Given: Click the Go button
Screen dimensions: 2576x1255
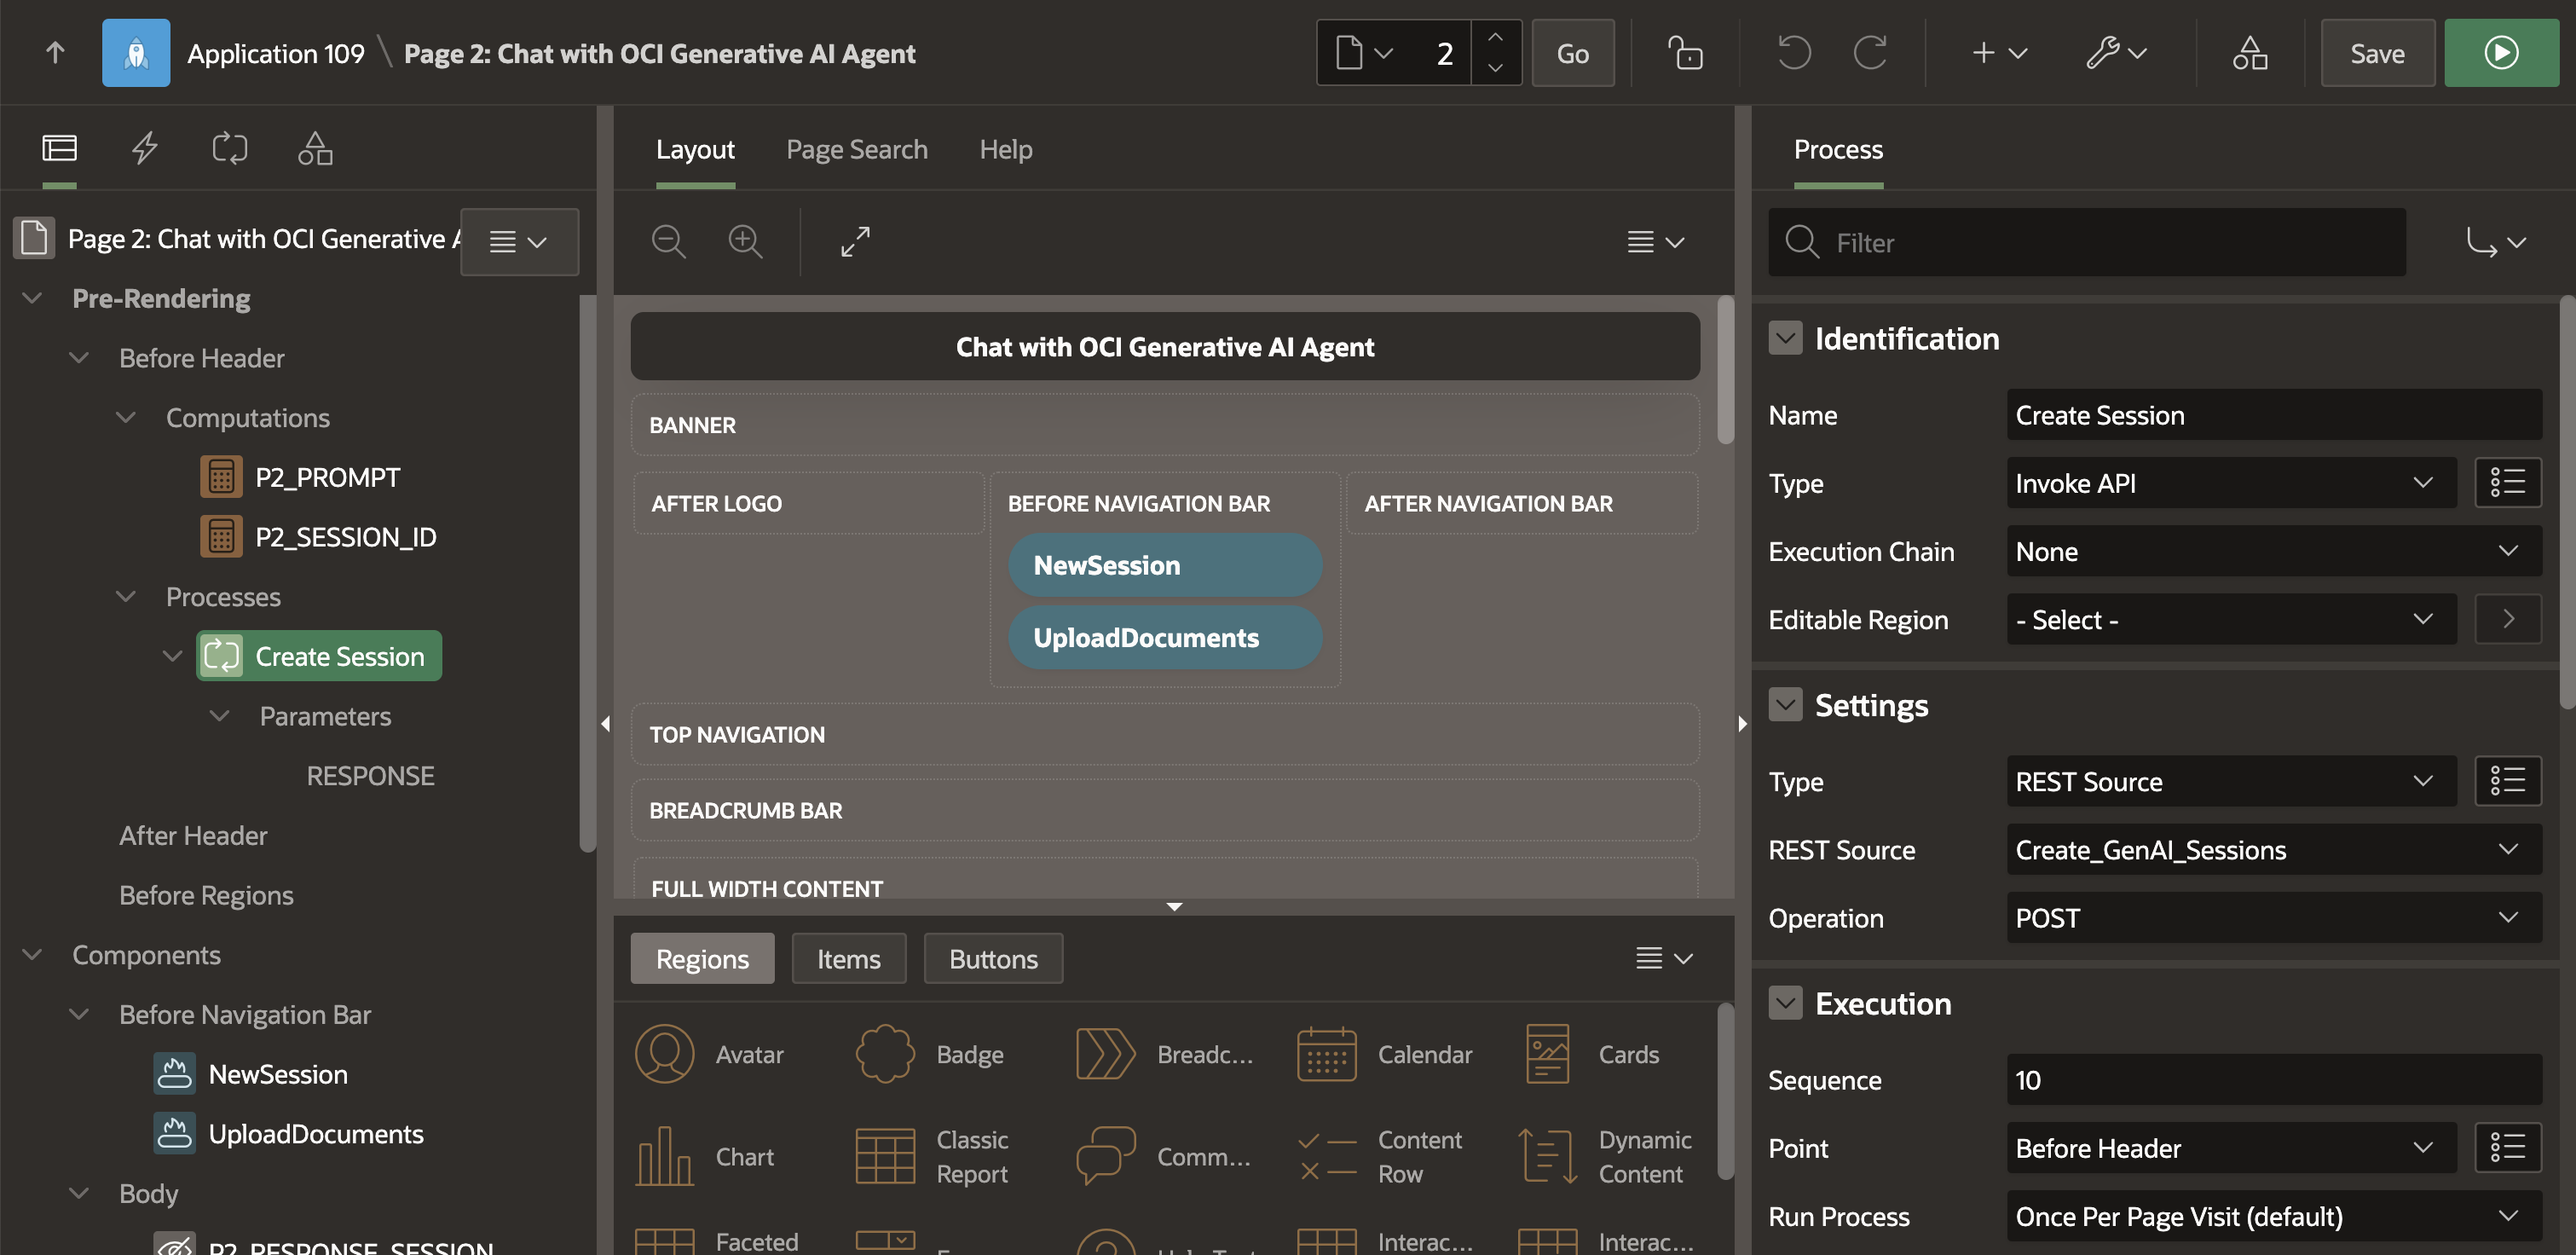Looking at the screenshot, I should point(1572,53).
